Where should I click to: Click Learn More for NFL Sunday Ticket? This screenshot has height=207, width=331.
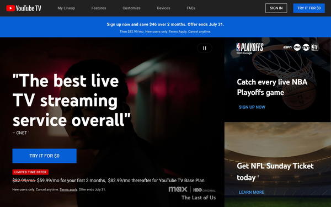click(x=252, y=192)
